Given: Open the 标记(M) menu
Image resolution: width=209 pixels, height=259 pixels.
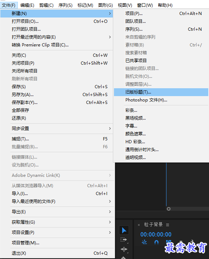Looking at the screenshot, I should point(85,5).
